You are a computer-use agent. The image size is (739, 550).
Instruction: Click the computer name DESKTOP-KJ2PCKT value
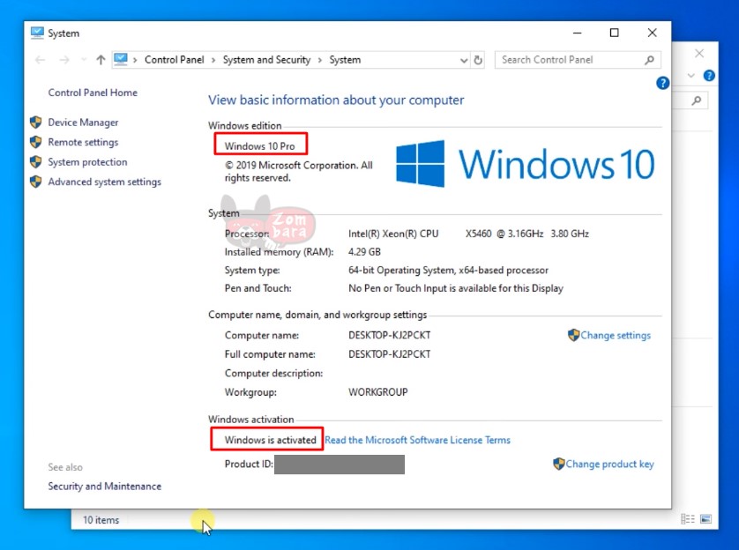[389, 335]
